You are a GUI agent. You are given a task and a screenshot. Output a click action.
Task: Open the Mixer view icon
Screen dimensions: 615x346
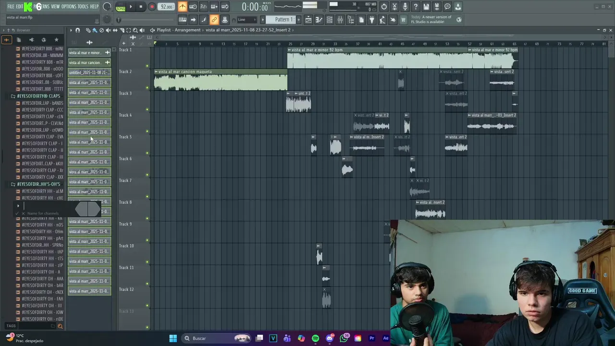tap(340, 20)
